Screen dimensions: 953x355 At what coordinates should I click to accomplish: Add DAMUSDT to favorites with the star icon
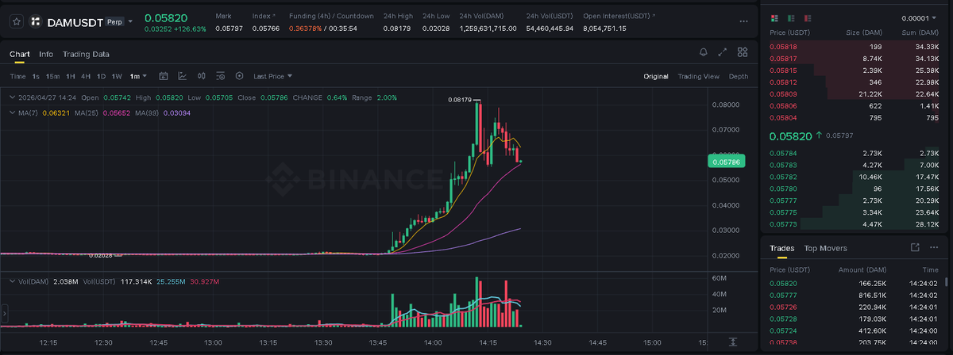15,22
